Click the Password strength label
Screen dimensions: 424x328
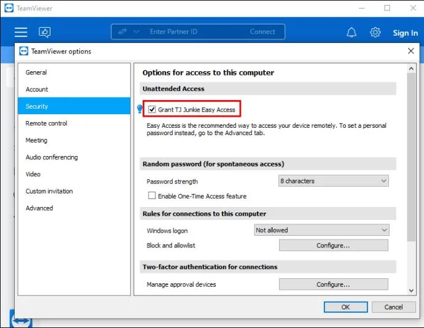(x=172, y=181)
